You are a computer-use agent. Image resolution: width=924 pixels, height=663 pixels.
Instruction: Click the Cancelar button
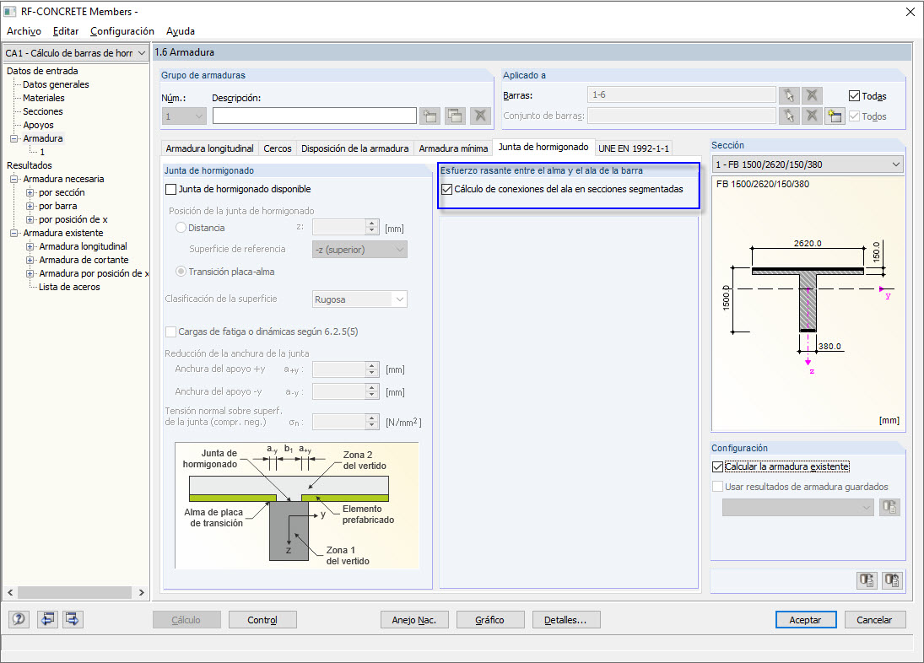(874, 620)
